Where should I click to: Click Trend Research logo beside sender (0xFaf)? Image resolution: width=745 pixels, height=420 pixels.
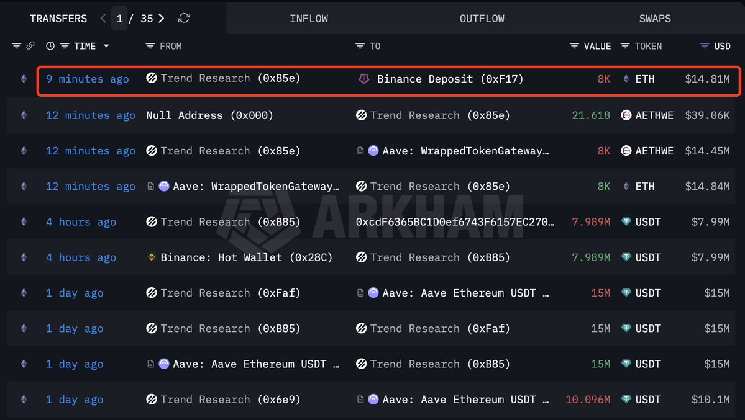coord(152,293)
